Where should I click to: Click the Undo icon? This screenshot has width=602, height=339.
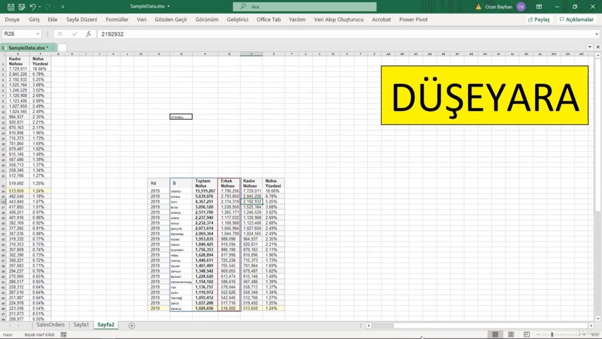(33, 7)
